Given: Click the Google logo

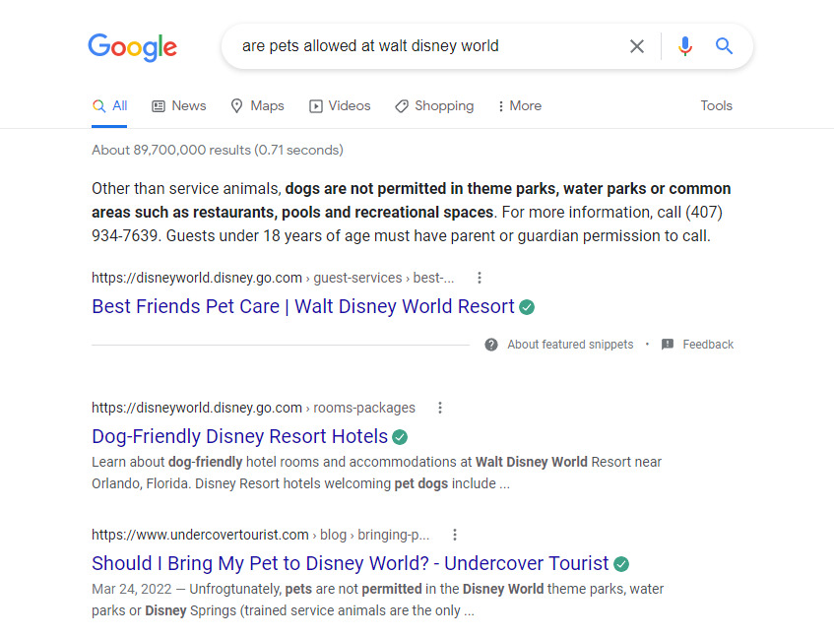Looking at the screenshot, I should 133,47.
